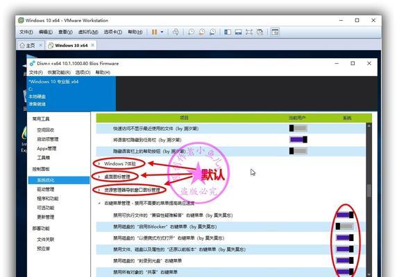The image size is (397, 277).
Task: Open the dropdown arrow beside the pause button
Action: [x=162, y=32]
